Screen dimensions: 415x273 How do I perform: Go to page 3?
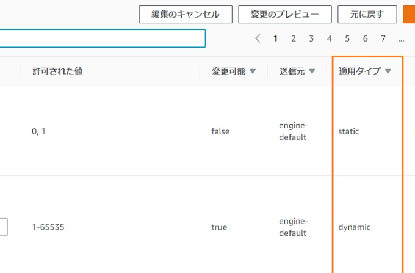311,38
